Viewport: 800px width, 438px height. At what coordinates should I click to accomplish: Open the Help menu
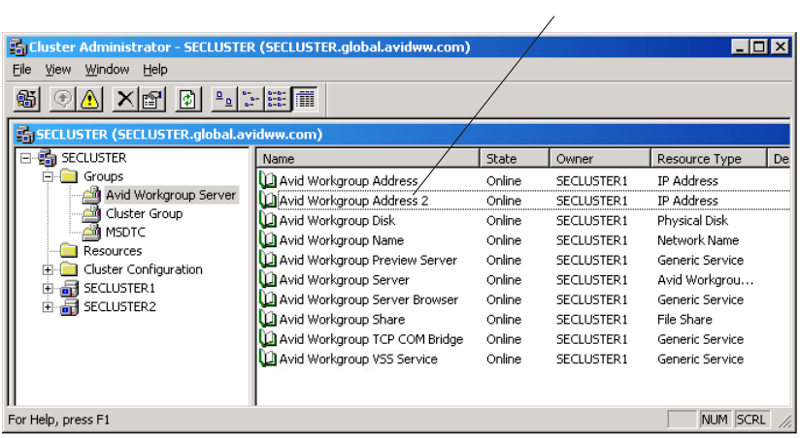(155, 69)
